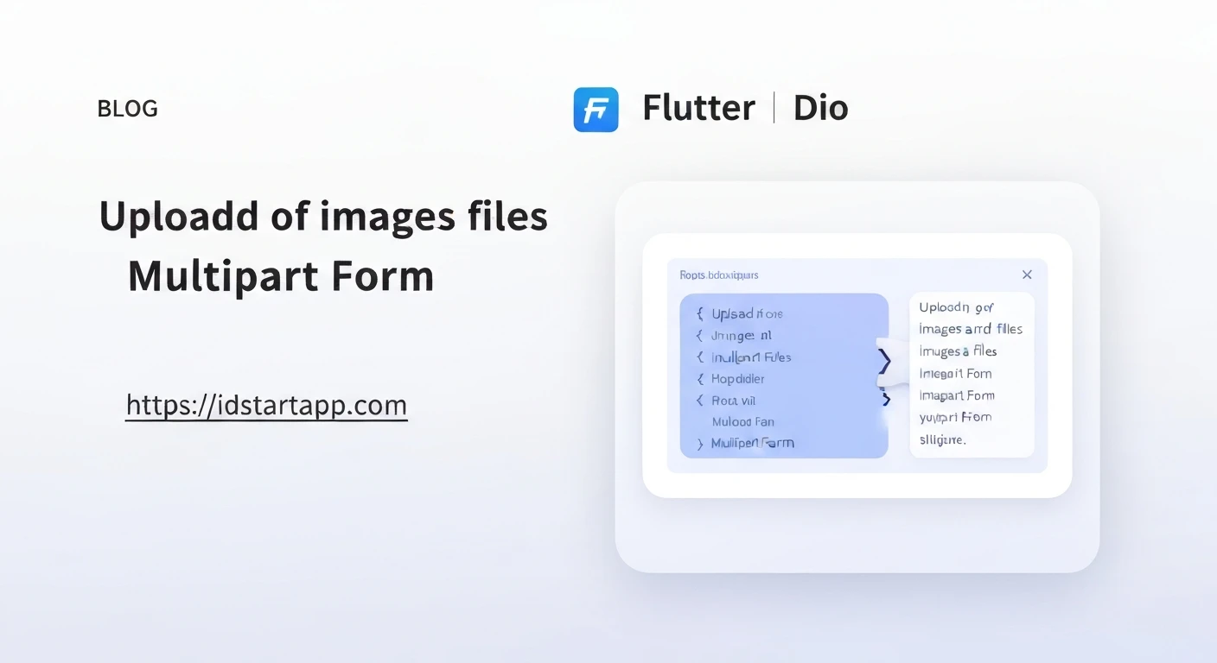Image resolution: width=1217 pixels, height=663 pixels.
Task: Click the large dark arrow beside the blue panel
Action: 883,361
